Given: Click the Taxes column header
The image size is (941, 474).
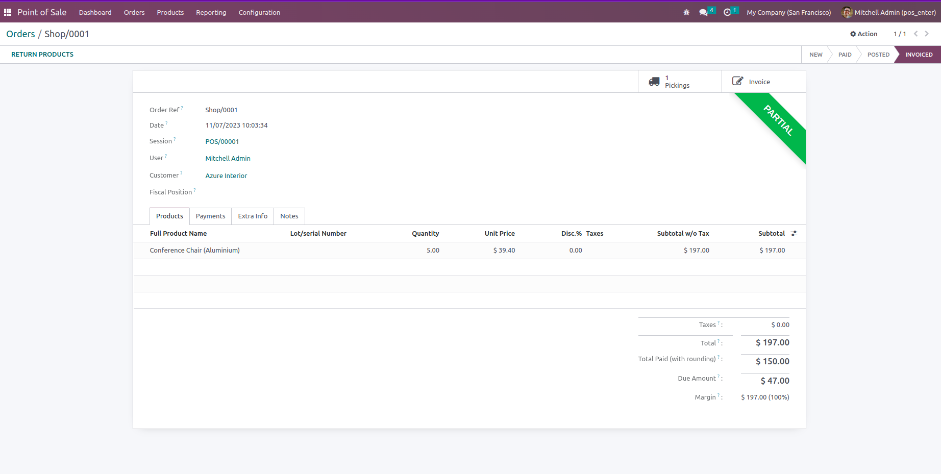Looking at the screenshot, I should coord(595,234).
